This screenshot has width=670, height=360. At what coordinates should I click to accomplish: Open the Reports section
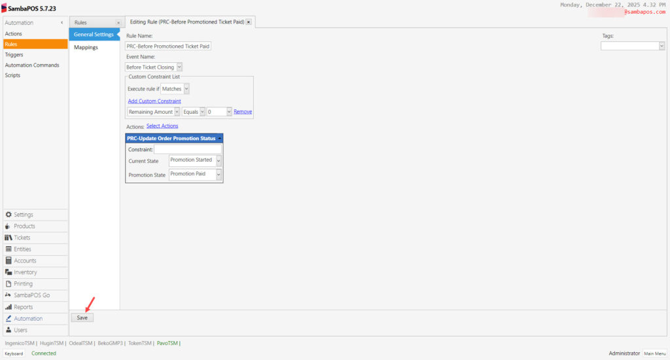click(23, 307)
